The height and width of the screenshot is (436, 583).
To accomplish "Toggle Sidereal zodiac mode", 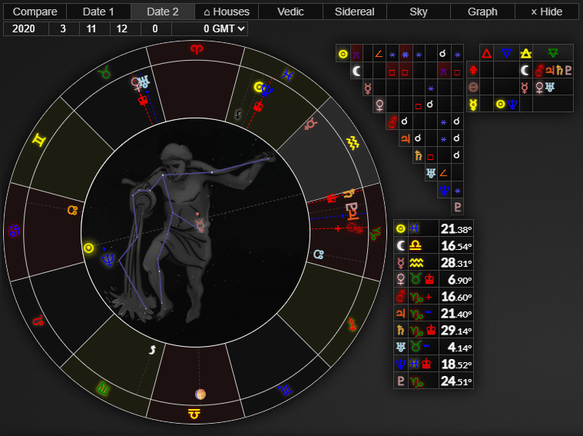I will click(x=354, y=12).
